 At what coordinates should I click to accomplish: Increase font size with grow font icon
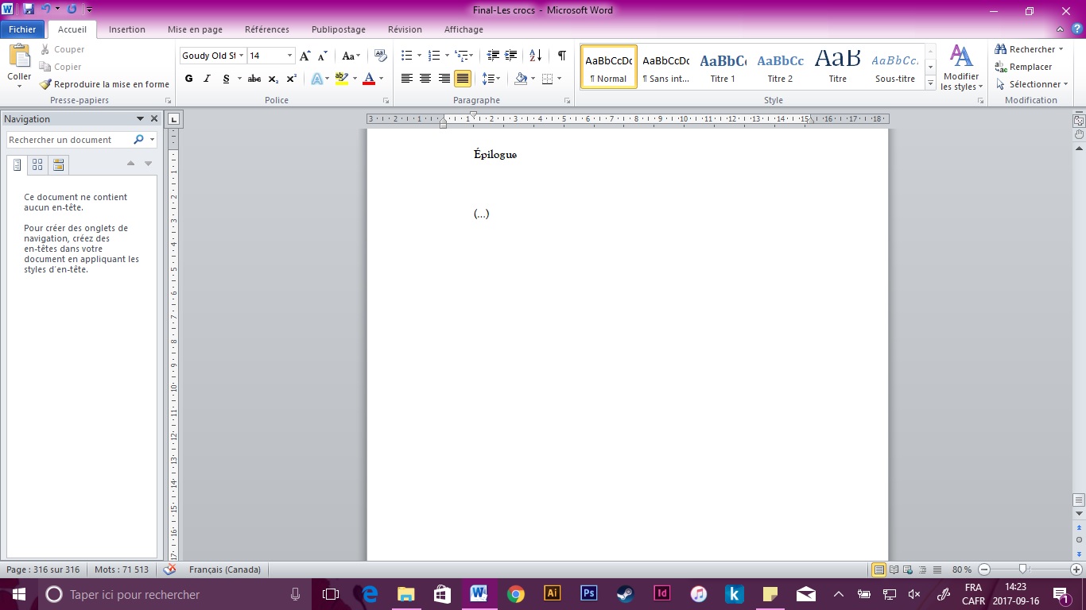click(305, 56)
